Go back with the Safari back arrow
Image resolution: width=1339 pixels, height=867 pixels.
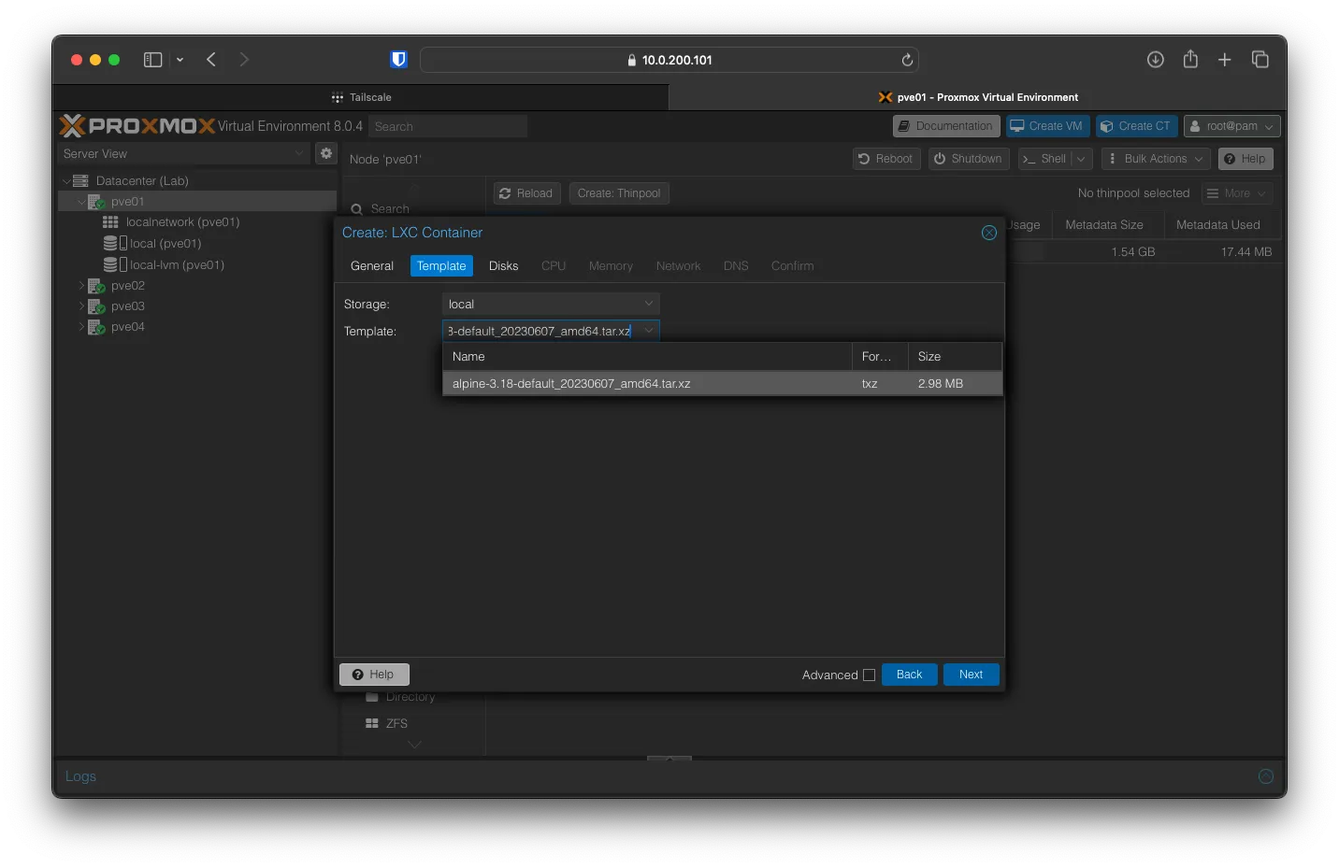click(x=211, y=60)
